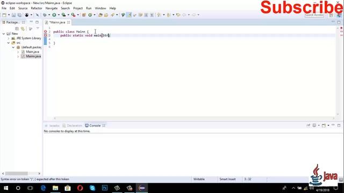
Task: Click the New file wizard icon
Action: click(x=4, y=15)
